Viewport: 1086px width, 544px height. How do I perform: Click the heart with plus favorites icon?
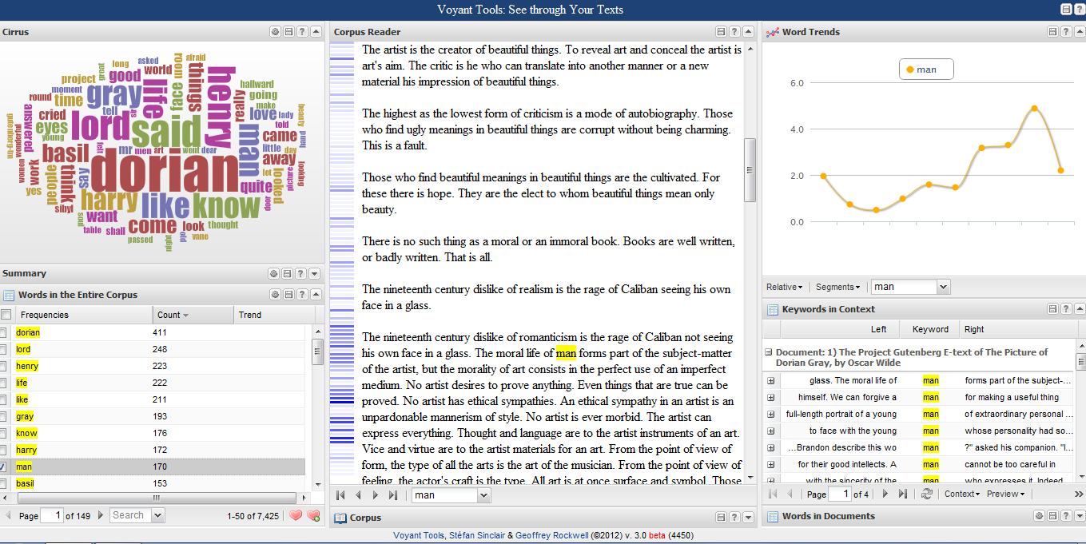click(x=313, y=515)
